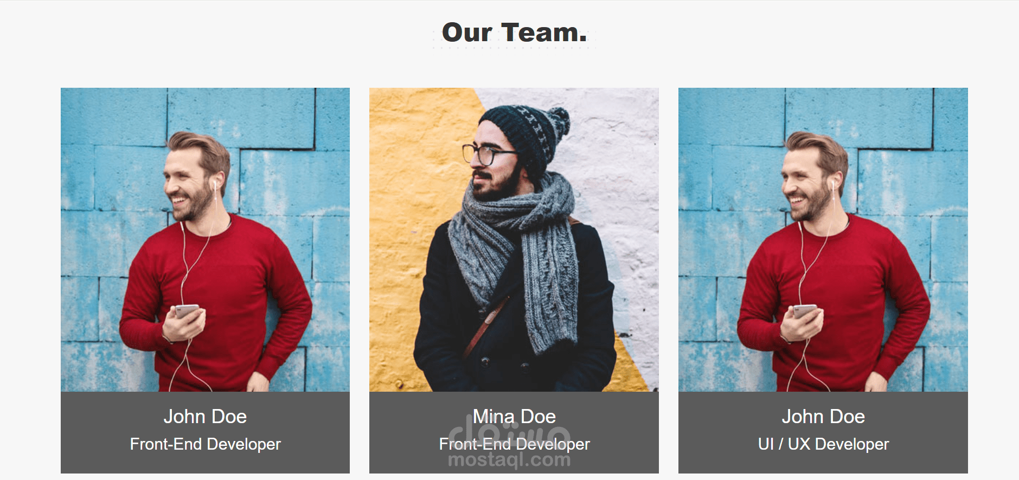Click the smartphone held in first photo

point(187,312)
